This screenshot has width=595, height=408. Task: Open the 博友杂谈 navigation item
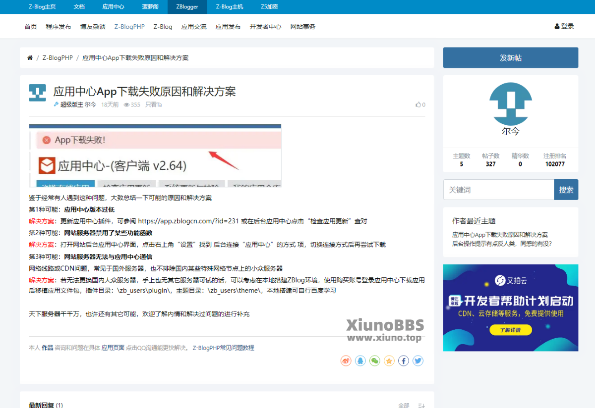93,26
